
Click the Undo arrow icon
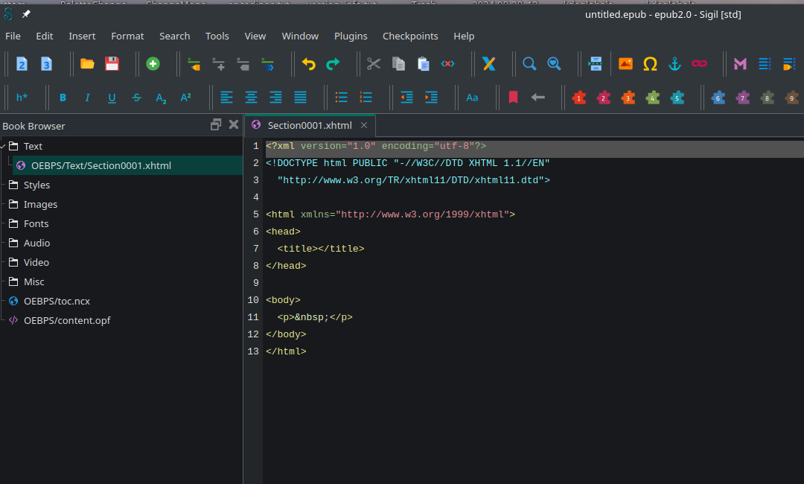(308, 64)
